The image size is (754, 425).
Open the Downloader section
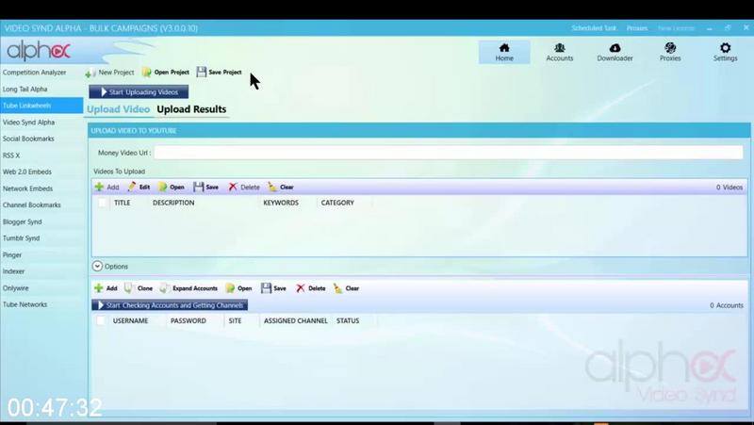coord(615,52)
